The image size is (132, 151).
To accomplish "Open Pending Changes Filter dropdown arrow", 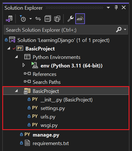I will click(30, 19).
